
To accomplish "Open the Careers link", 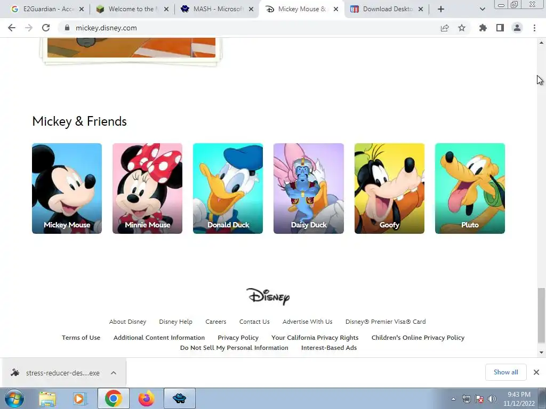I will (x=215, y=322).
